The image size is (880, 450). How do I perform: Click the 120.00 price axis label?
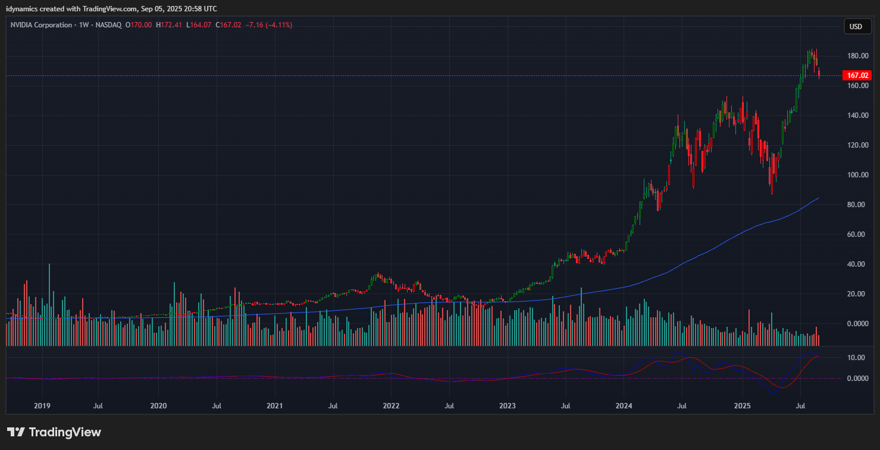pyautogui.click(x=857, y=145)
